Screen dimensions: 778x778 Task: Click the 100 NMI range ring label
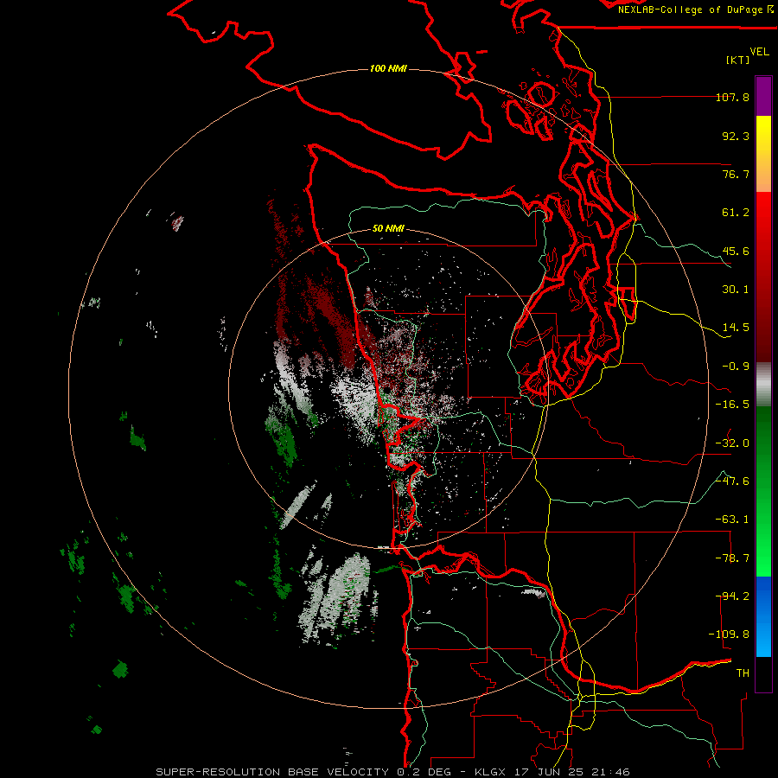388,68
